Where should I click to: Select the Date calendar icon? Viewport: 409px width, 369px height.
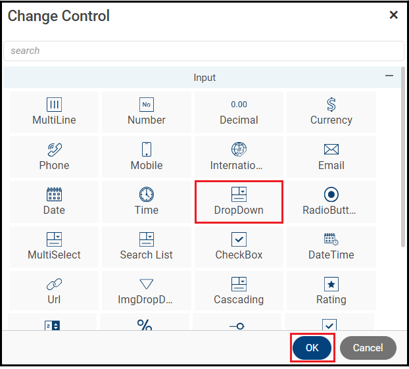(x=54, y=194)
